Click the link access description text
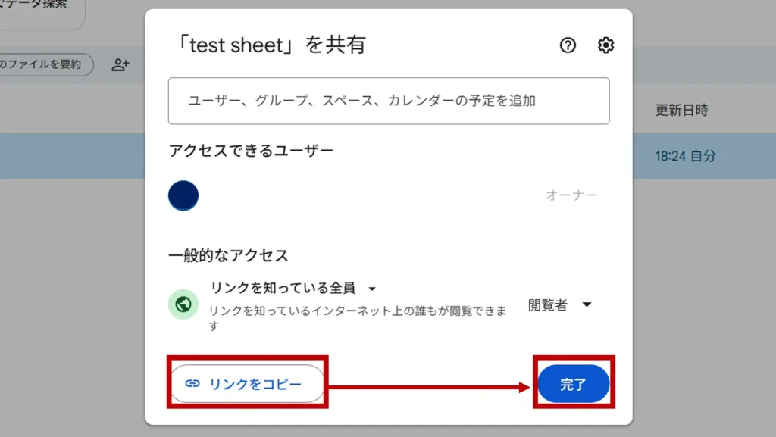This screenshot has width=776, height=437. pyautogui.click(x=357, y=318)
